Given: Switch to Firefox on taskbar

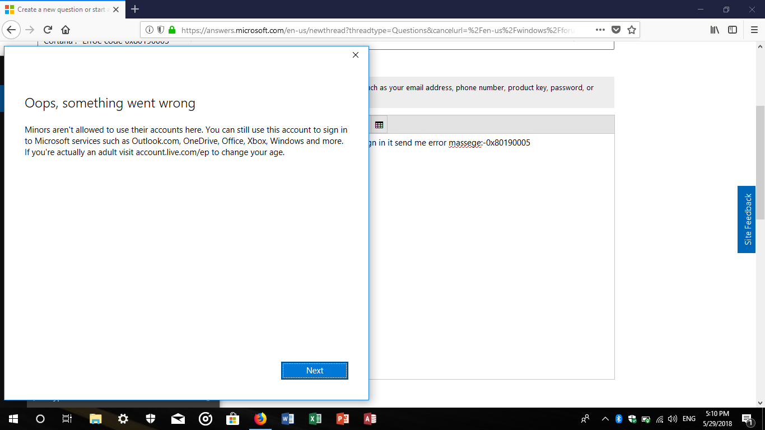Looking at the screenshot, I should point(260,419).
